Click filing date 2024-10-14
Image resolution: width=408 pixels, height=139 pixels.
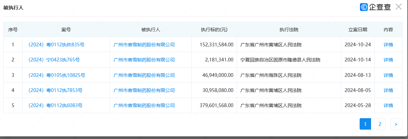pos(358,60)
